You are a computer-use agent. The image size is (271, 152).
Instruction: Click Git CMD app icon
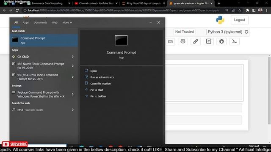(x=14, y=57)
